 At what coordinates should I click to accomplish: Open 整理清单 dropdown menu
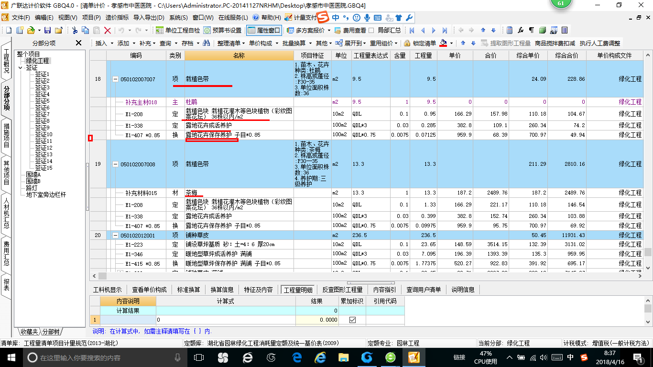231,43
